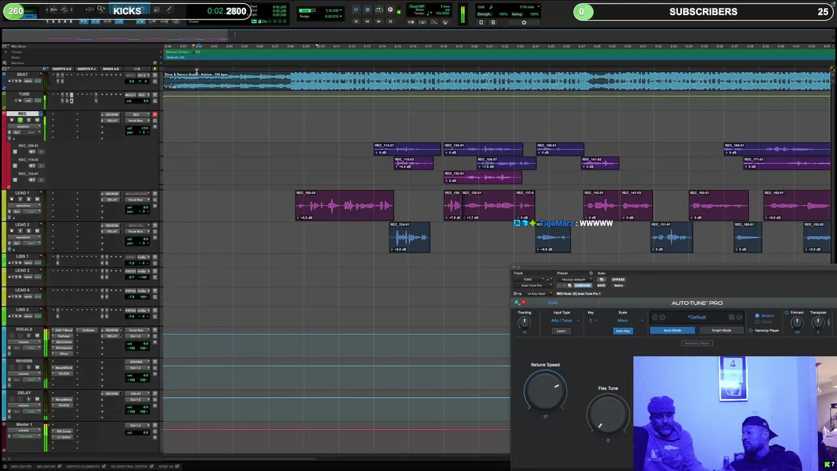
Task: Open the Key dropdown showing C
Action: click(593, 321)
